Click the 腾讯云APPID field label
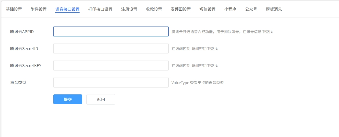Screen dimensions: 339x137 22,32
